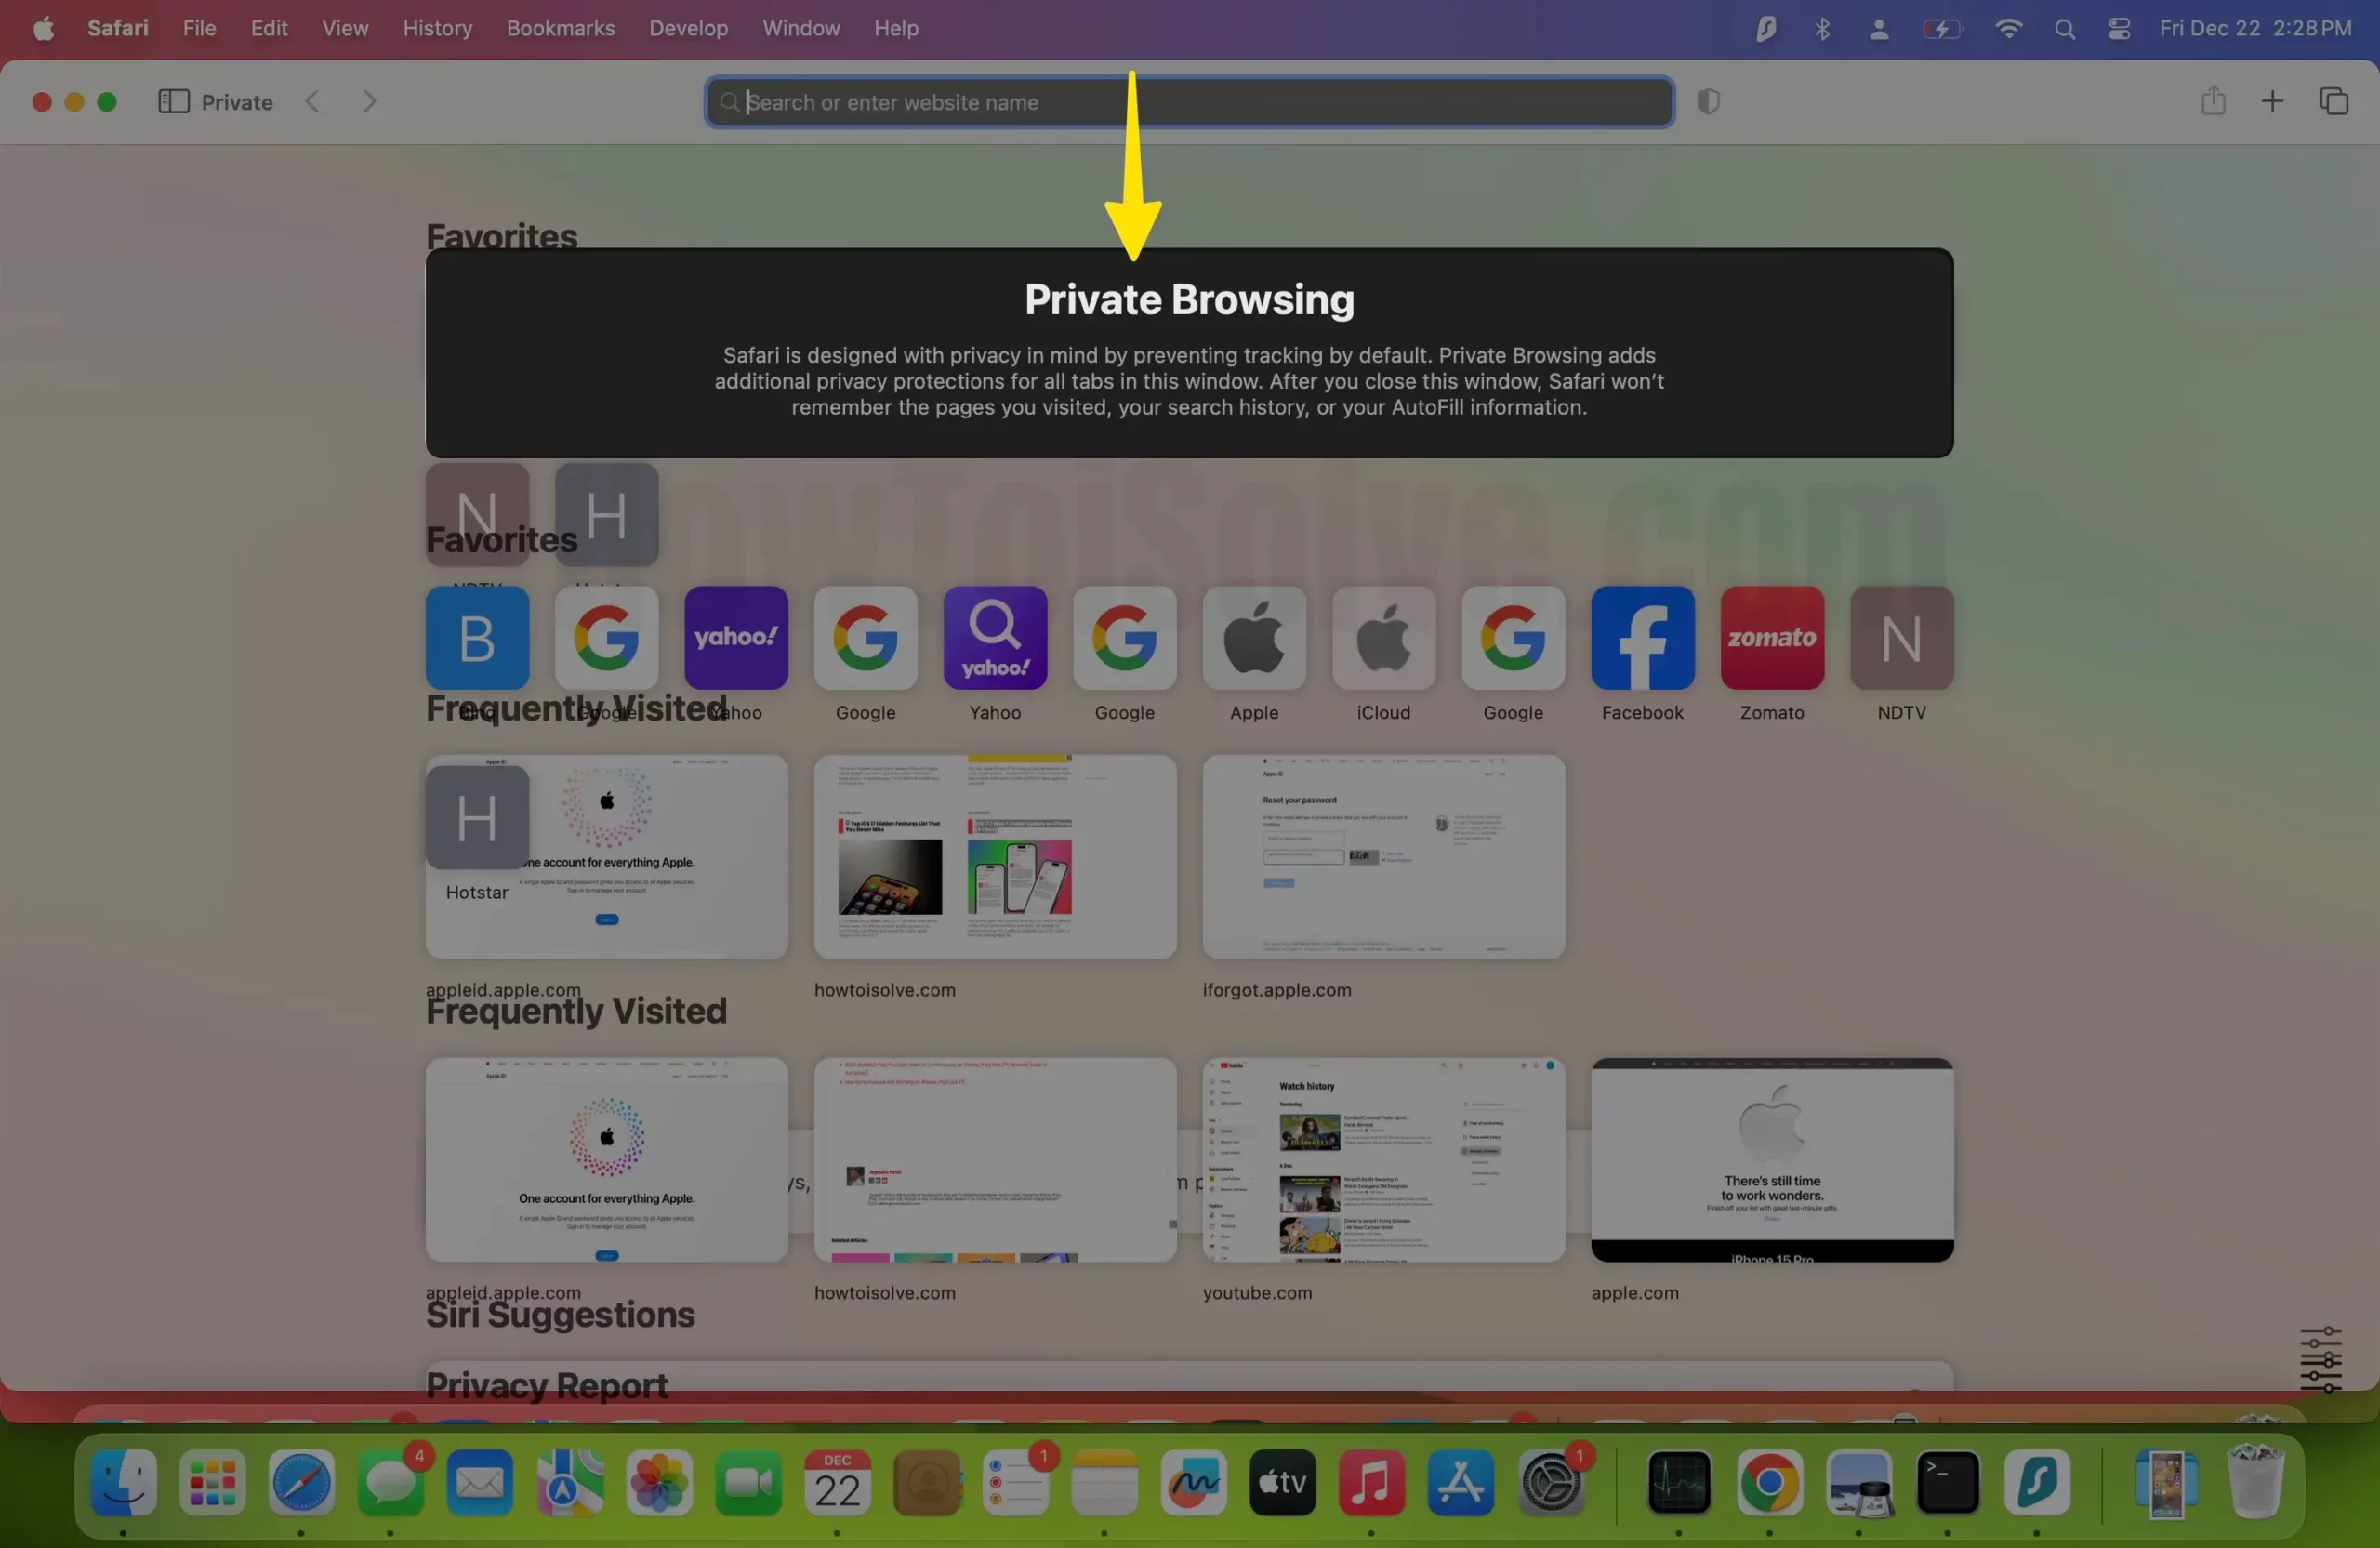Open the iCloud favorite
The image size is (2380, 1548).
coord(1383,637)
